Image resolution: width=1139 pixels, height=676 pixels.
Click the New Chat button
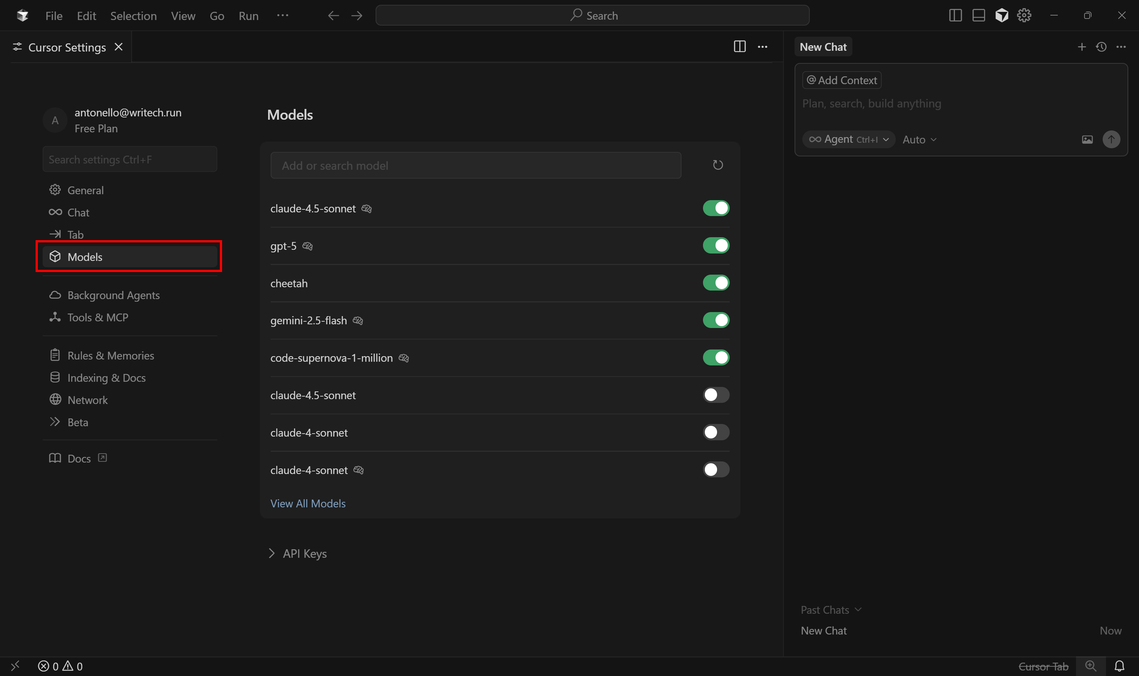pos(823,46)
